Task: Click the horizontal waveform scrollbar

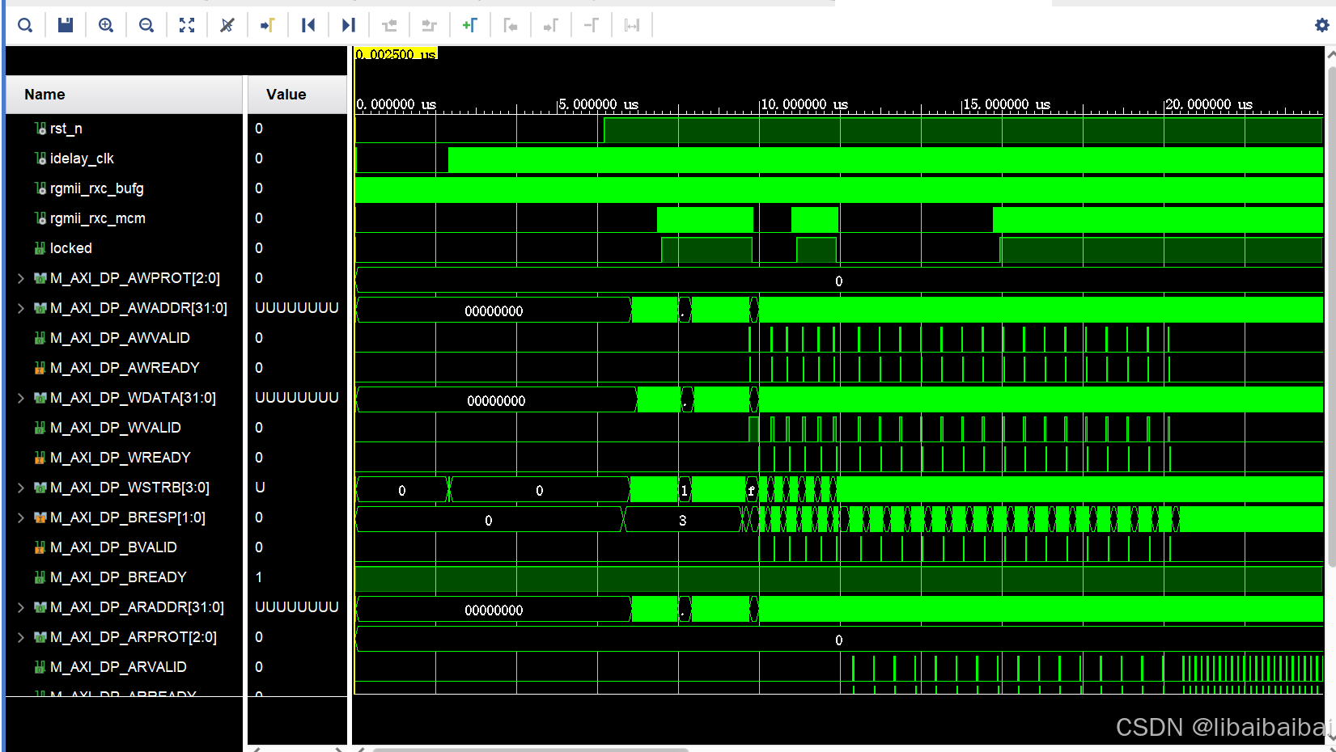Action: pos(530,750)
